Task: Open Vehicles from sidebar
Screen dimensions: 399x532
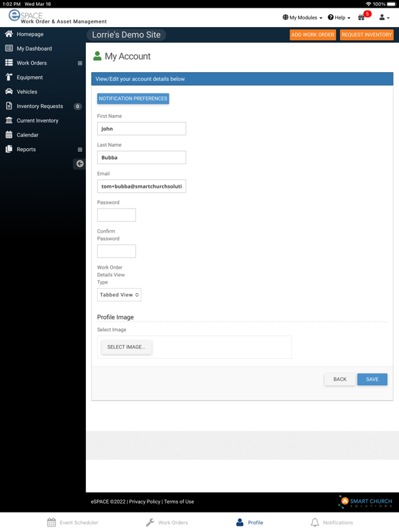Action: tap(27, 91)
